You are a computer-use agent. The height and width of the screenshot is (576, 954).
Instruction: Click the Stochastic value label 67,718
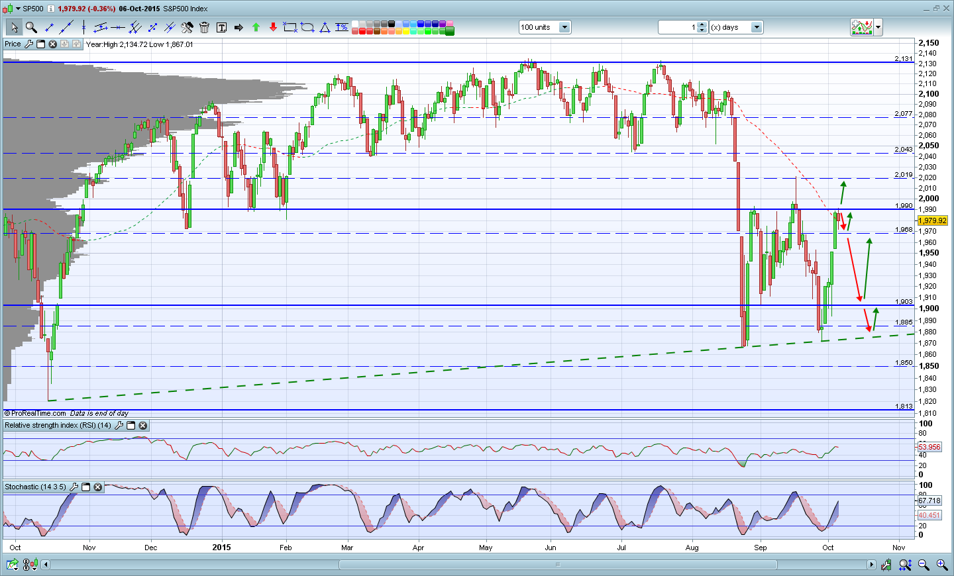929,501
